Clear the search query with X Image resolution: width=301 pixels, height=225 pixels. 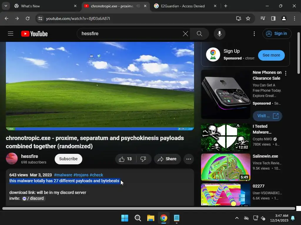point(185,34)
